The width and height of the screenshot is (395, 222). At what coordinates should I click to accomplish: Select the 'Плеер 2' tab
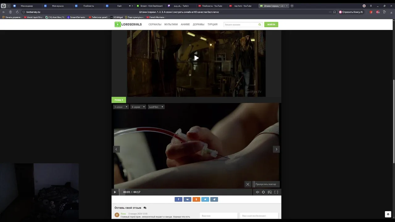(x=119, y=100)
